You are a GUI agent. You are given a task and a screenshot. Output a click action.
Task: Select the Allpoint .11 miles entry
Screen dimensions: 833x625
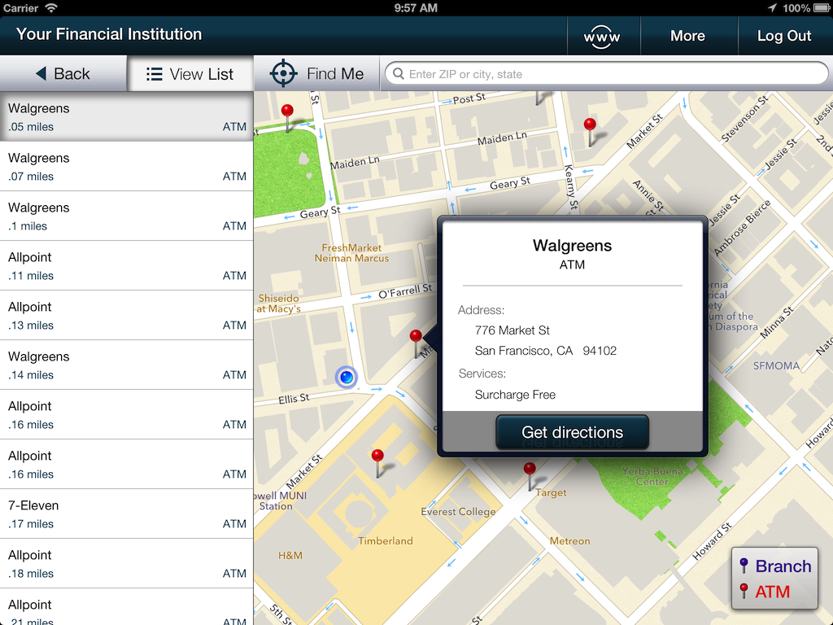coord(127,265)
